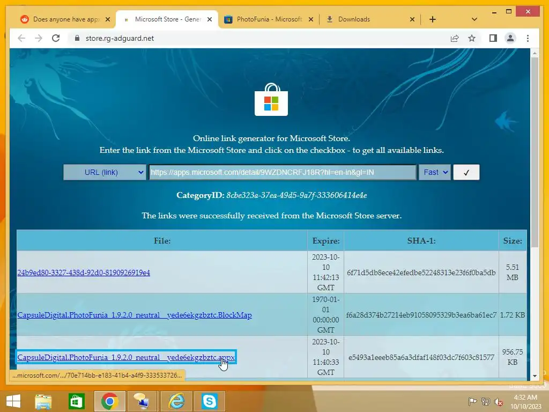The width and height of the screenshot is (549, 412).
Task: Close the Reddit 'Does anyone have app' tab
Action: 108,19
